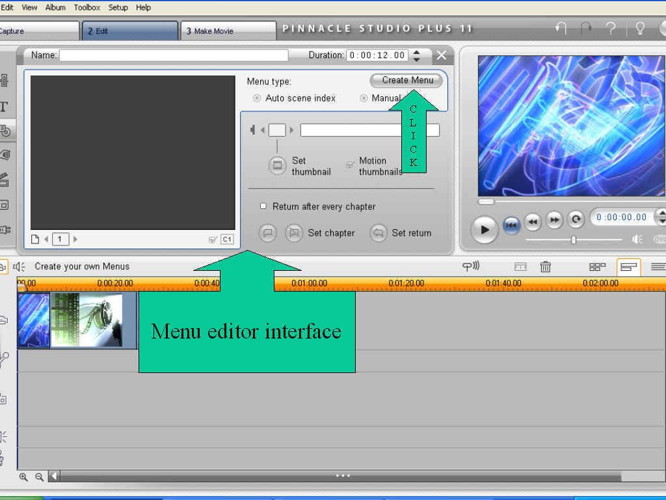The height and width of the screenshot is (500, 666).
Task: Click the Fast forward button
Action: [x=554, y=220]
